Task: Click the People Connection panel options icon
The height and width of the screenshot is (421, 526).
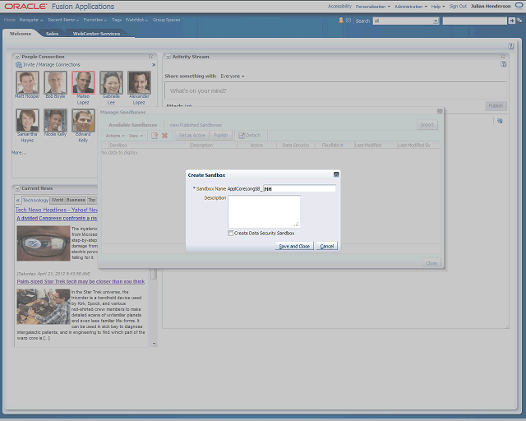Action: pos(151,57)
